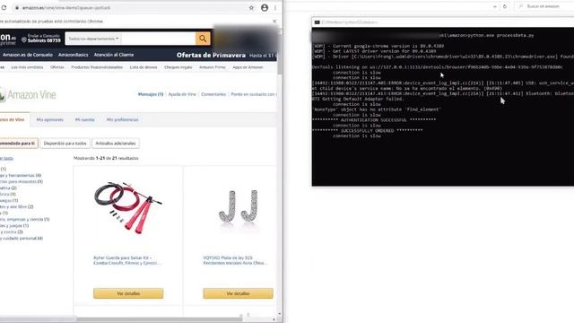Viewport: 574px width, 323px height.
Task: Open the 'Ofertas' menu item
Action: (x=57, y=67)
